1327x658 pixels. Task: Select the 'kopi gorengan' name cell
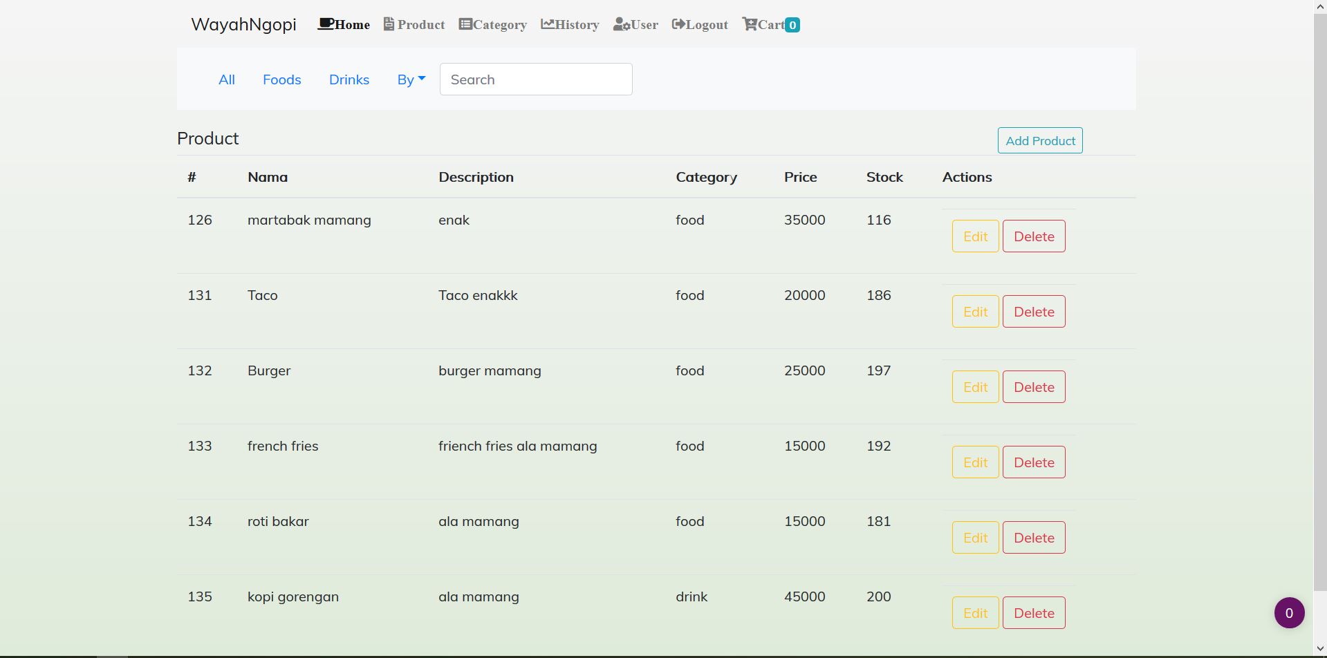coord(293,596)
